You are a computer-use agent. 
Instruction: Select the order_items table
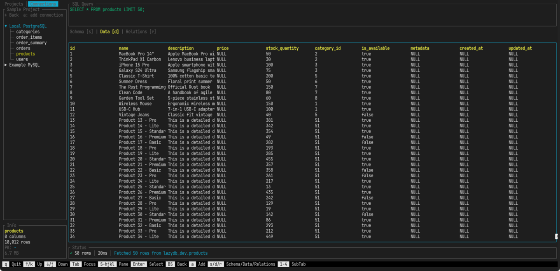click(x=29, y=37)
